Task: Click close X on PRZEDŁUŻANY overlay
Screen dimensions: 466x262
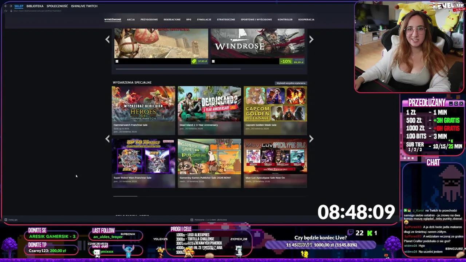Action: click(461, 104)
